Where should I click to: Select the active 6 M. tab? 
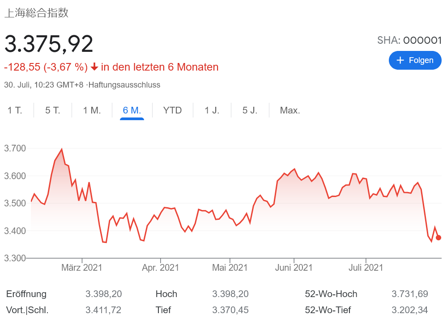coord(132,110)
